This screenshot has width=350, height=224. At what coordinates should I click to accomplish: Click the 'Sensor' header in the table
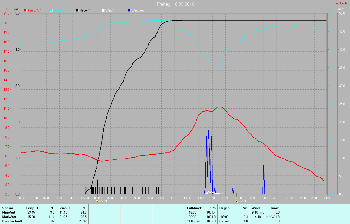pyautogui.click(x=7, y=208)
